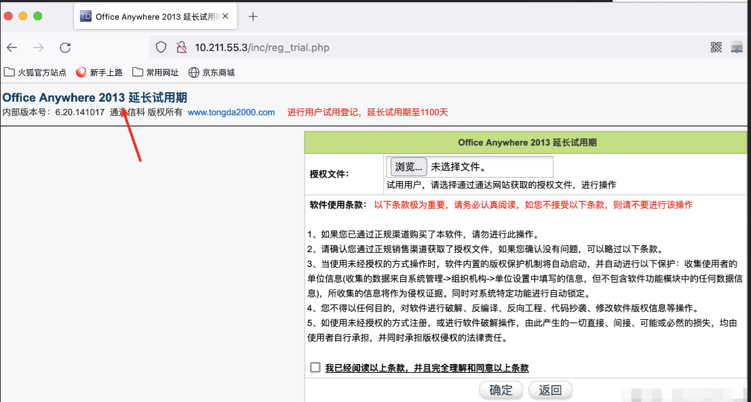Select the page heading Office Anywhere 2013 延长试用期
Viewport: 751px width, 402px height.
coord(95,98)
